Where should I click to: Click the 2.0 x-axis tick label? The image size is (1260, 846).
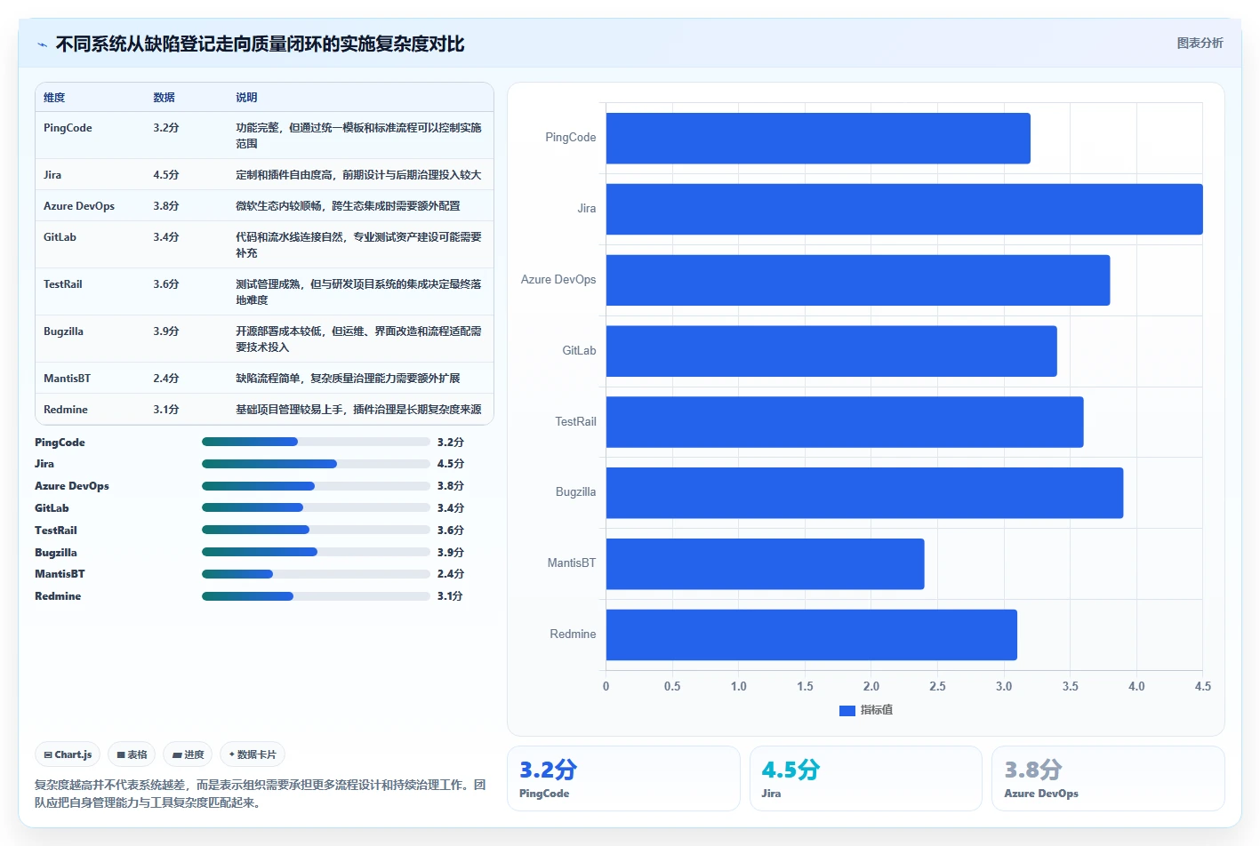coord(871,686)
